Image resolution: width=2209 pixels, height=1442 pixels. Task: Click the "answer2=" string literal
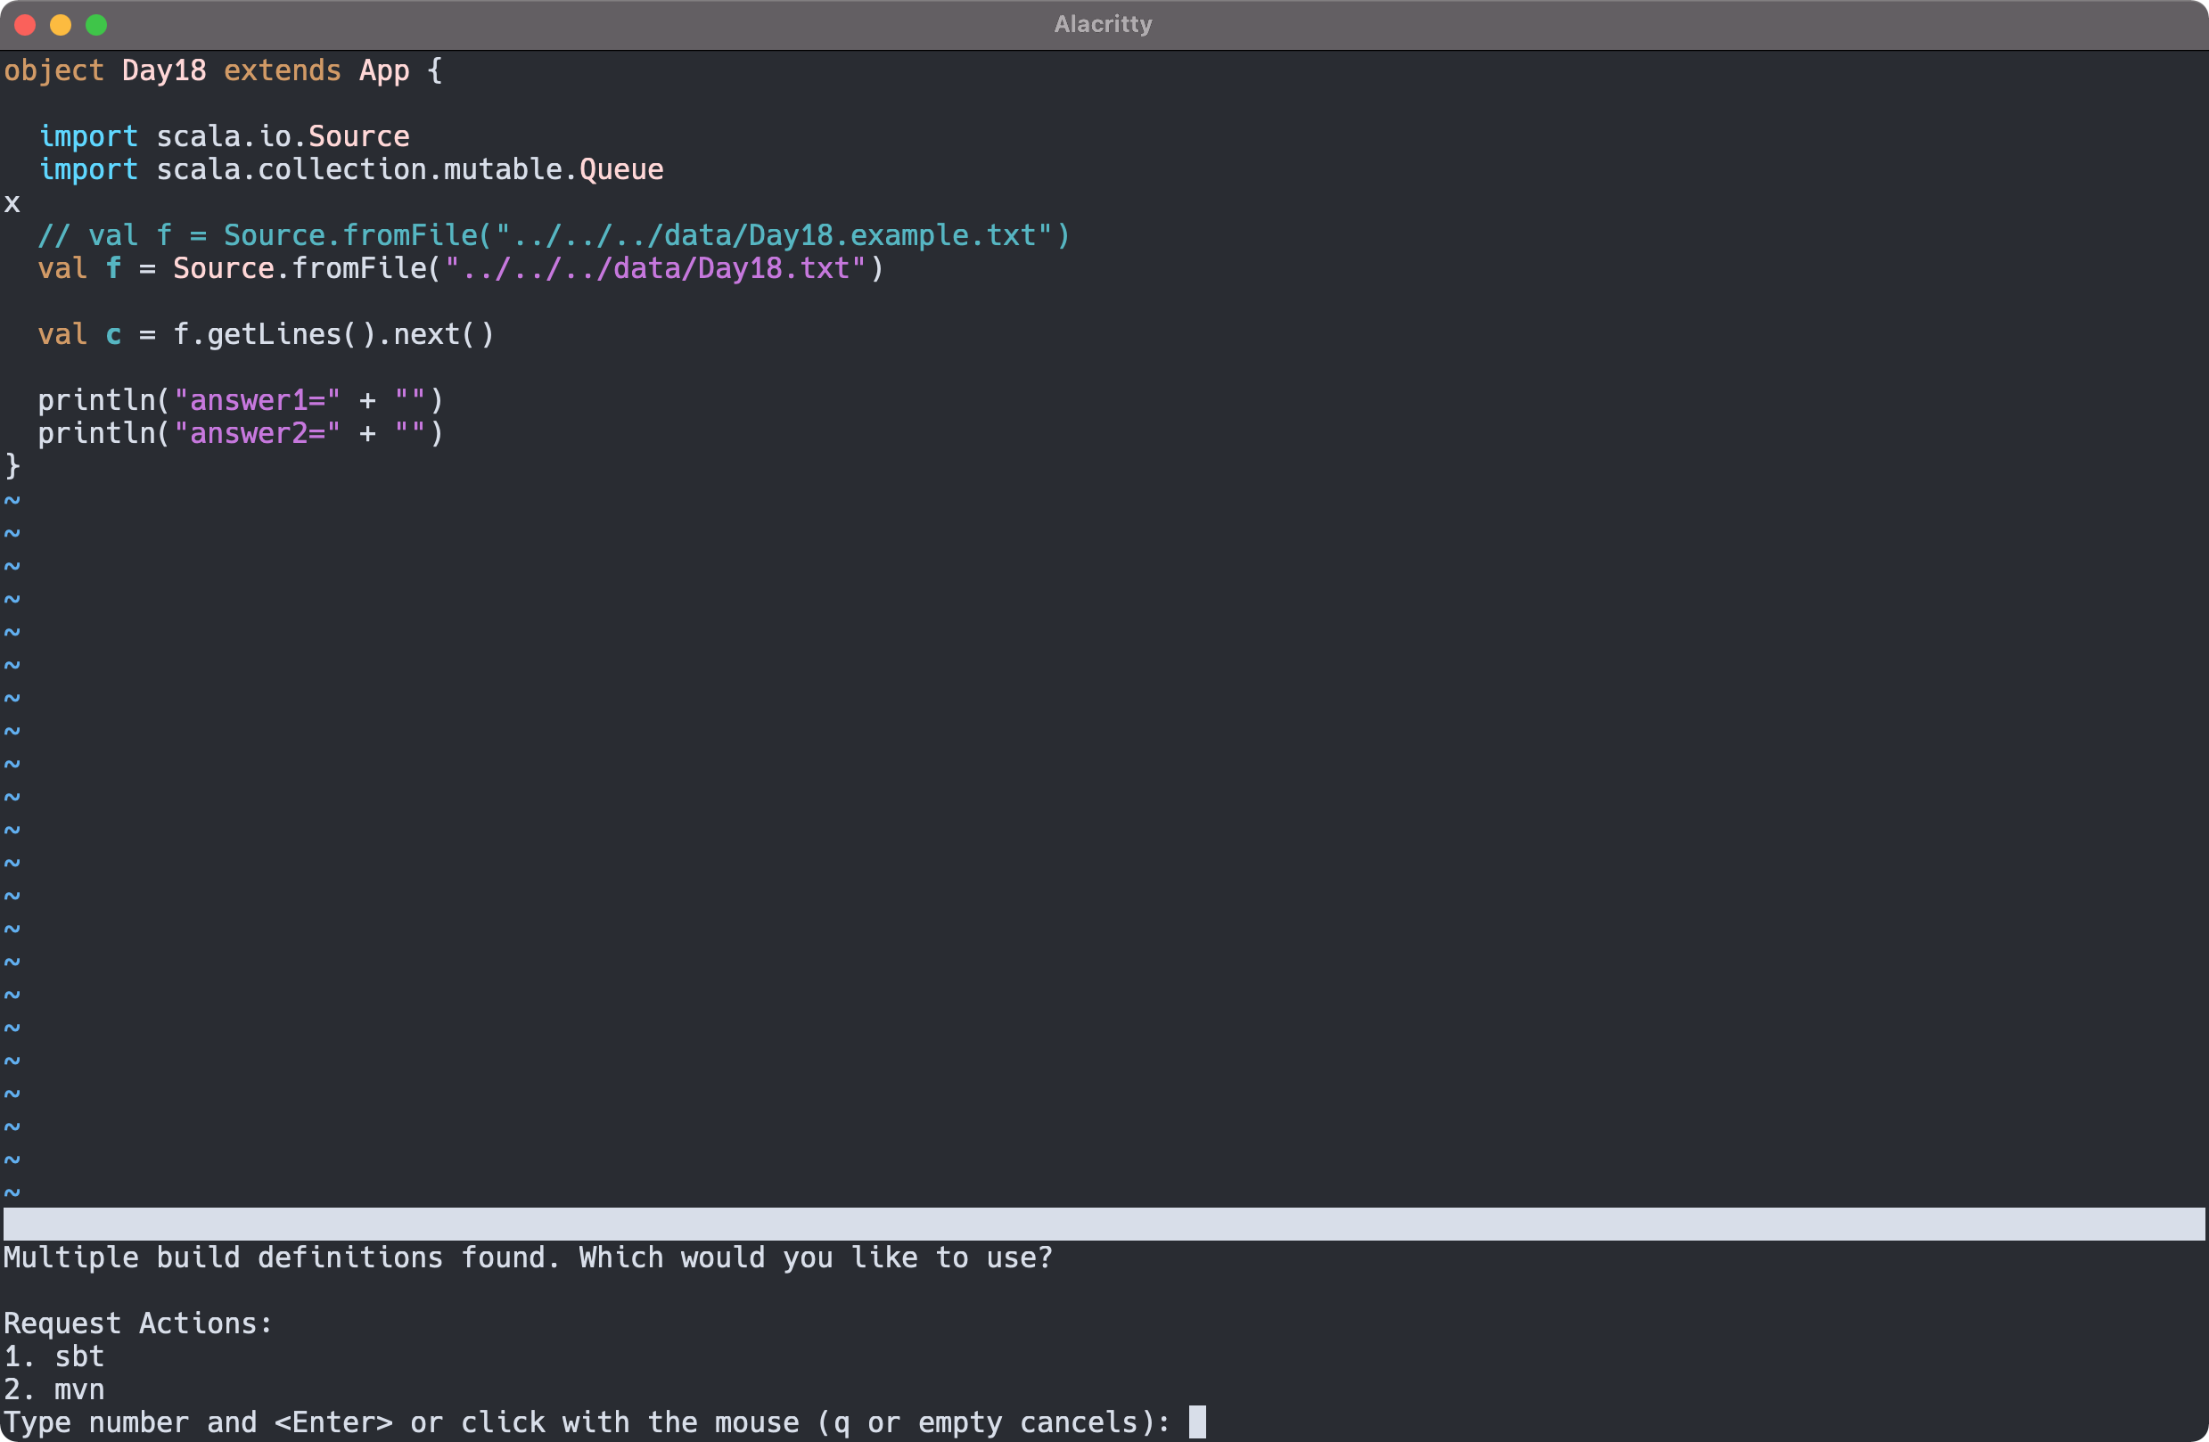[257, 433]
